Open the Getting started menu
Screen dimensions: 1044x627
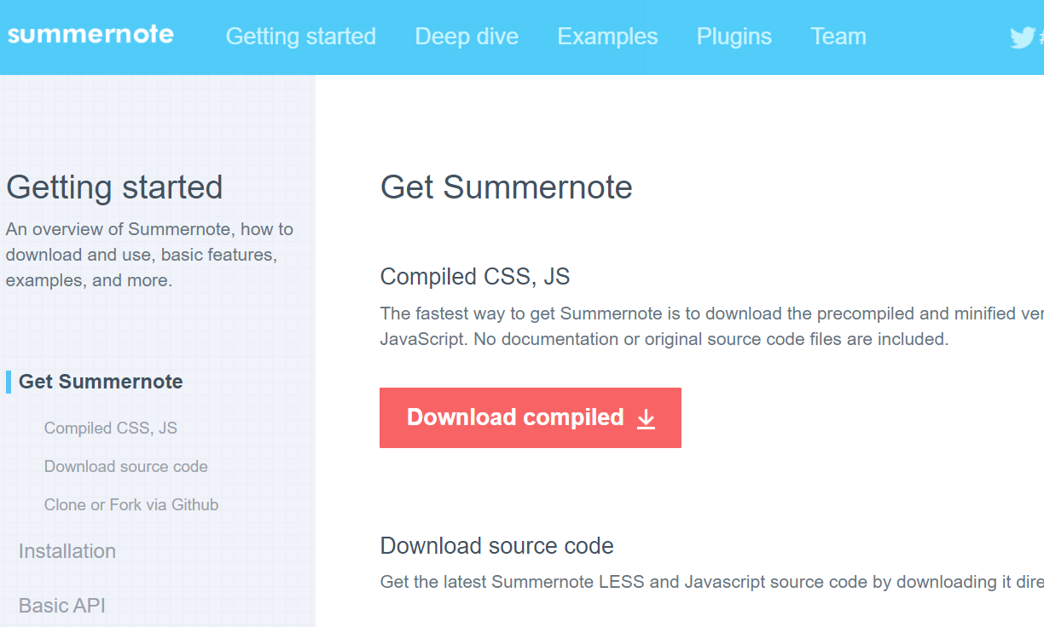(x=301, y=37)
